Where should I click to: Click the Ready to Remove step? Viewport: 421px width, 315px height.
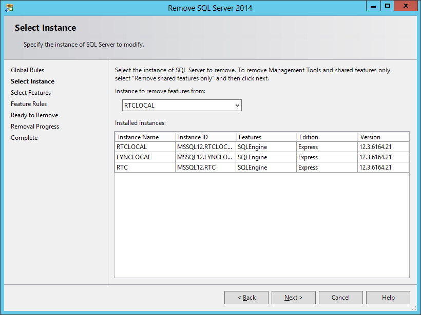click(34, 115)
